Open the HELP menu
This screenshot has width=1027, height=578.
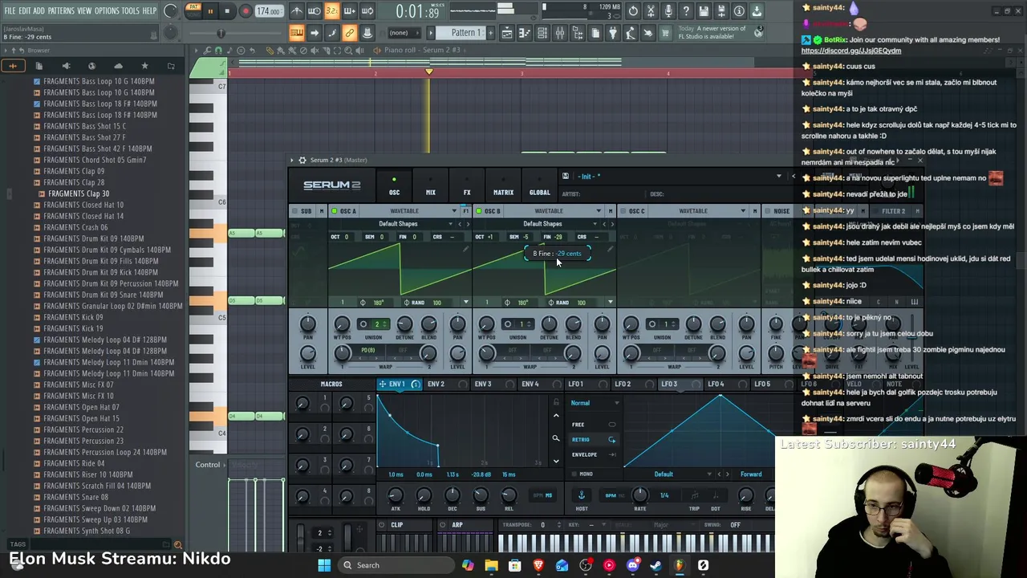149,10
